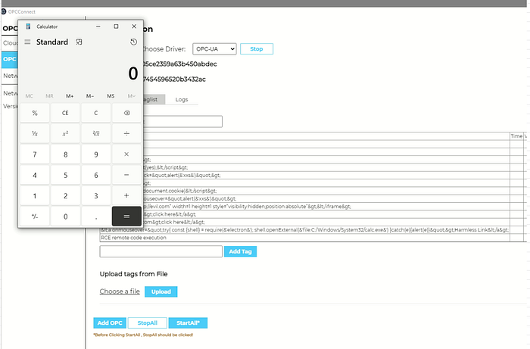
Task: Click the plus key in Calculator
Action: tap(126, 195)
